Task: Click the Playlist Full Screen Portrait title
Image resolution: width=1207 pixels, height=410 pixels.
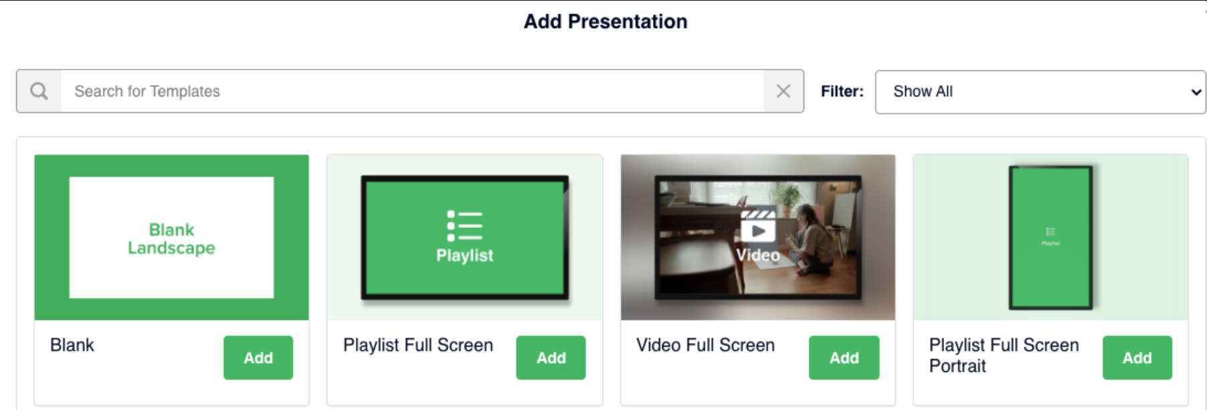Action: [1004, 355]
